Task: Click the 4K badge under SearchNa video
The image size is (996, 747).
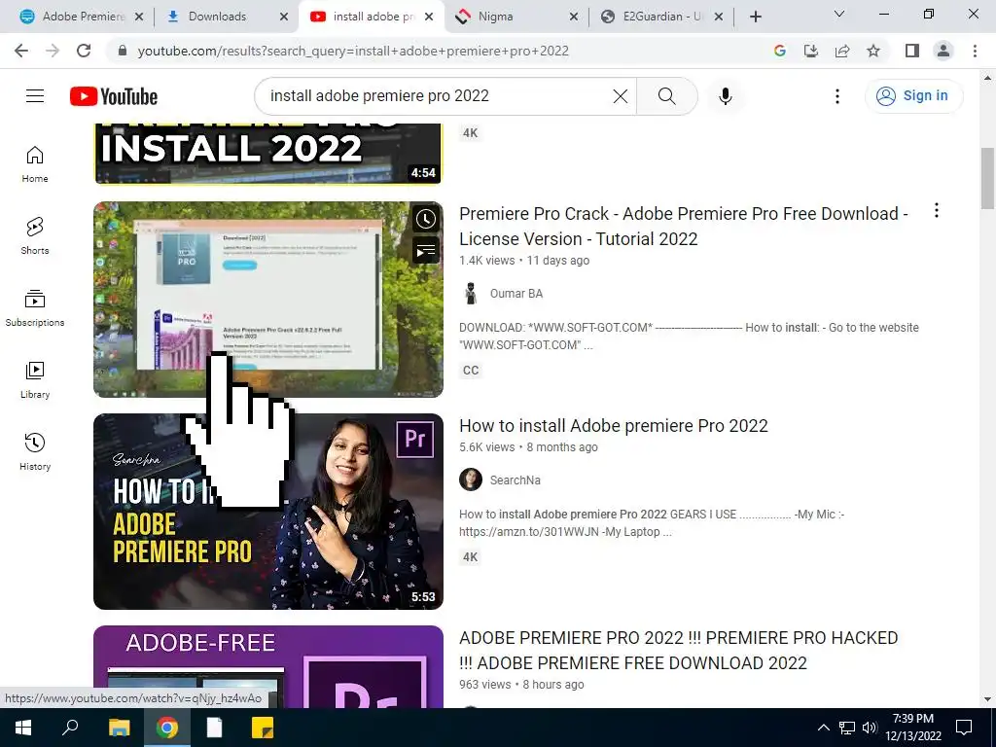Action: tap(470, 557)
